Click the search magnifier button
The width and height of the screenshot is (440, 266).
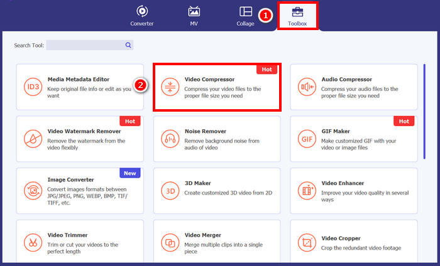[128, 45]
